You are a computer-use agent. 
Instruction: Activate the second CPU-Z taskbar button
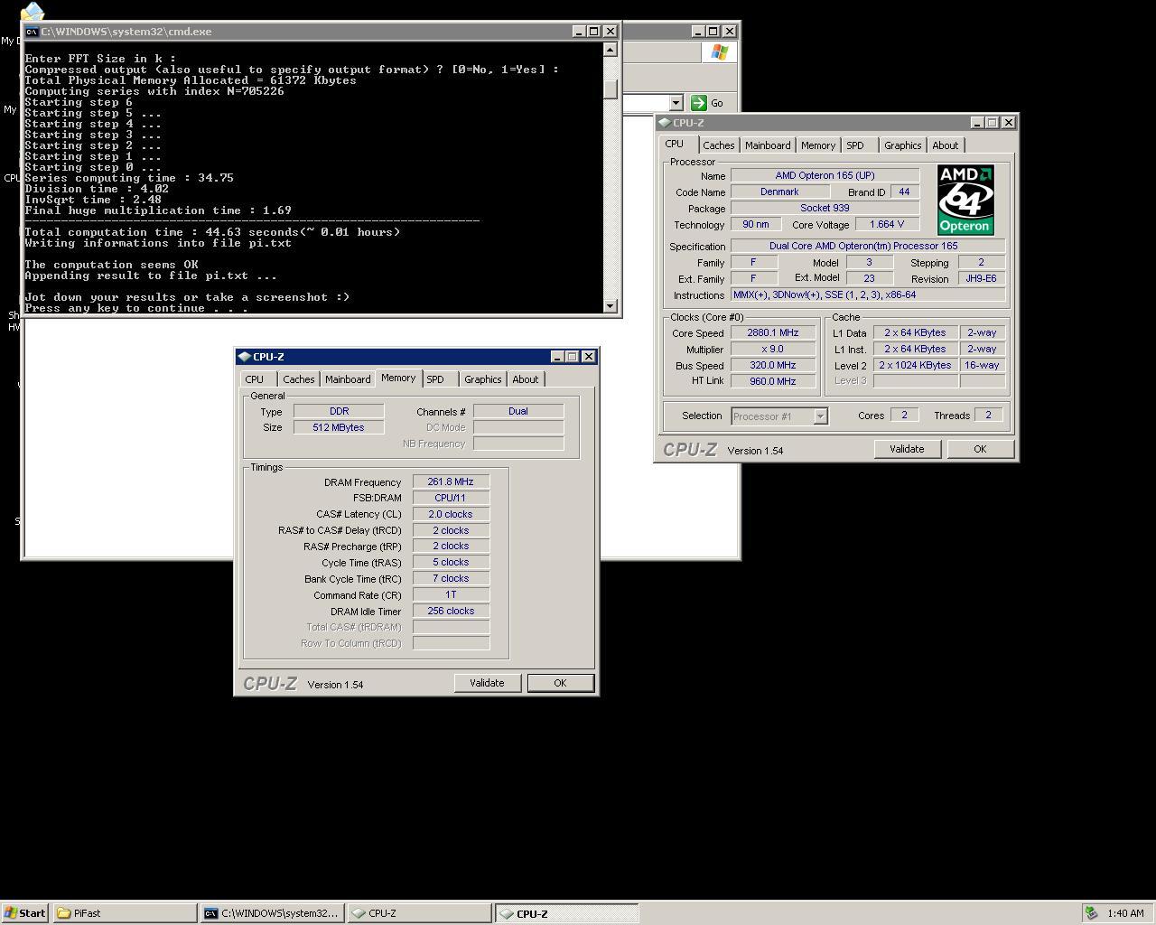click(566, 913)
